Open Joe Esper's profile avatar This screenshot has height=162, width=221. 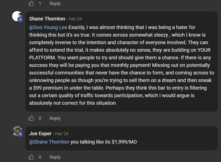(17, 131)
